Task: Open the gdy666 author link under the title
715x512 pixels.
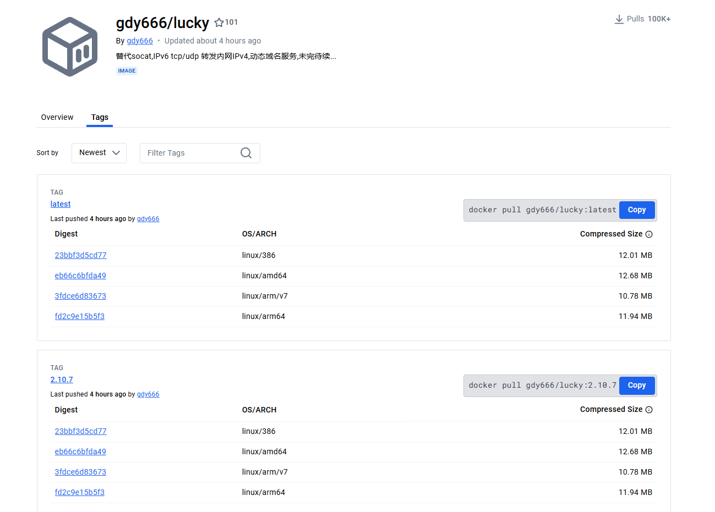Action: point(140,41)
